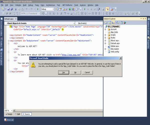Open the Architecture menu

tap(50, 5)
